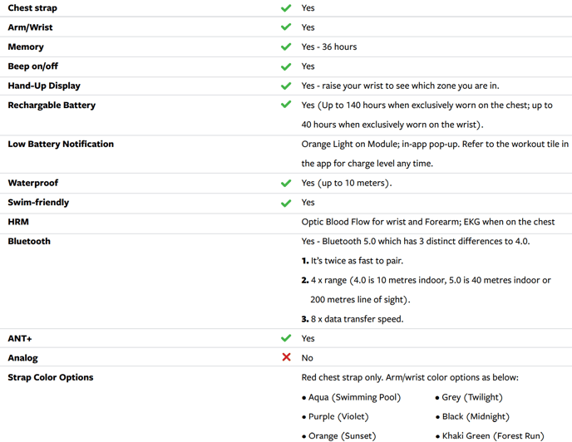Select the Bluetooth row heading
Image resolution: width=572 pixels, height=442 pixels.
click(29, 241)
